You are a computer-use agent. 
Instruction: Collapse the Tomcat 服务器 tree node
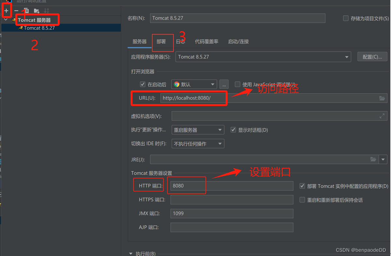pyautogui.click(x=6, y=20)
